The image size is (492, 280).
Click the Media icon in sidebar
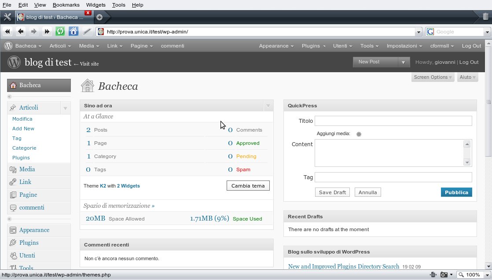(x=13, y=169)
